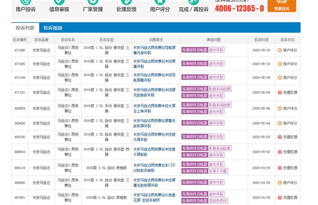The image size is (318, 205).
Task: Open complaint link 中控显示屏开胶
Action: (154, 137)
